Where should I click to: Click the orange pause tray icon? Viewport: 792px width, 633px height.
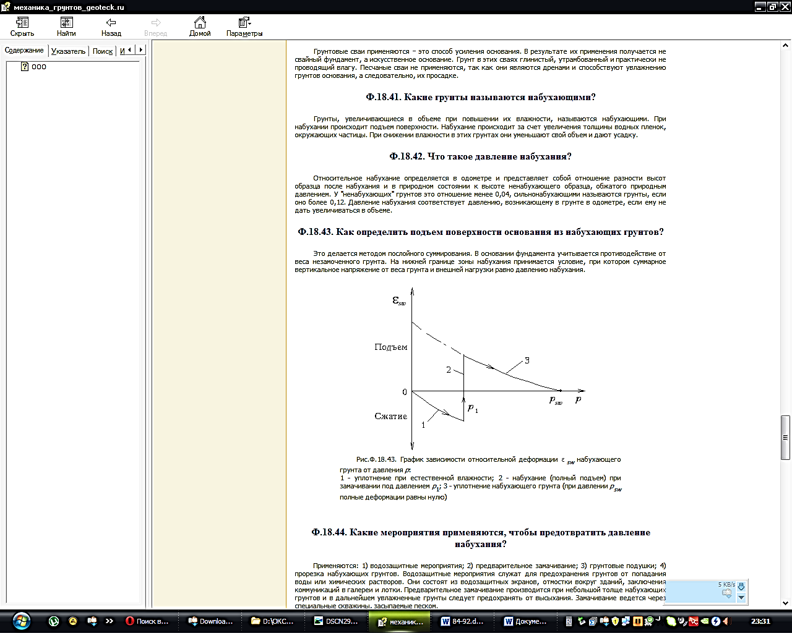click(x=638, y=621)
